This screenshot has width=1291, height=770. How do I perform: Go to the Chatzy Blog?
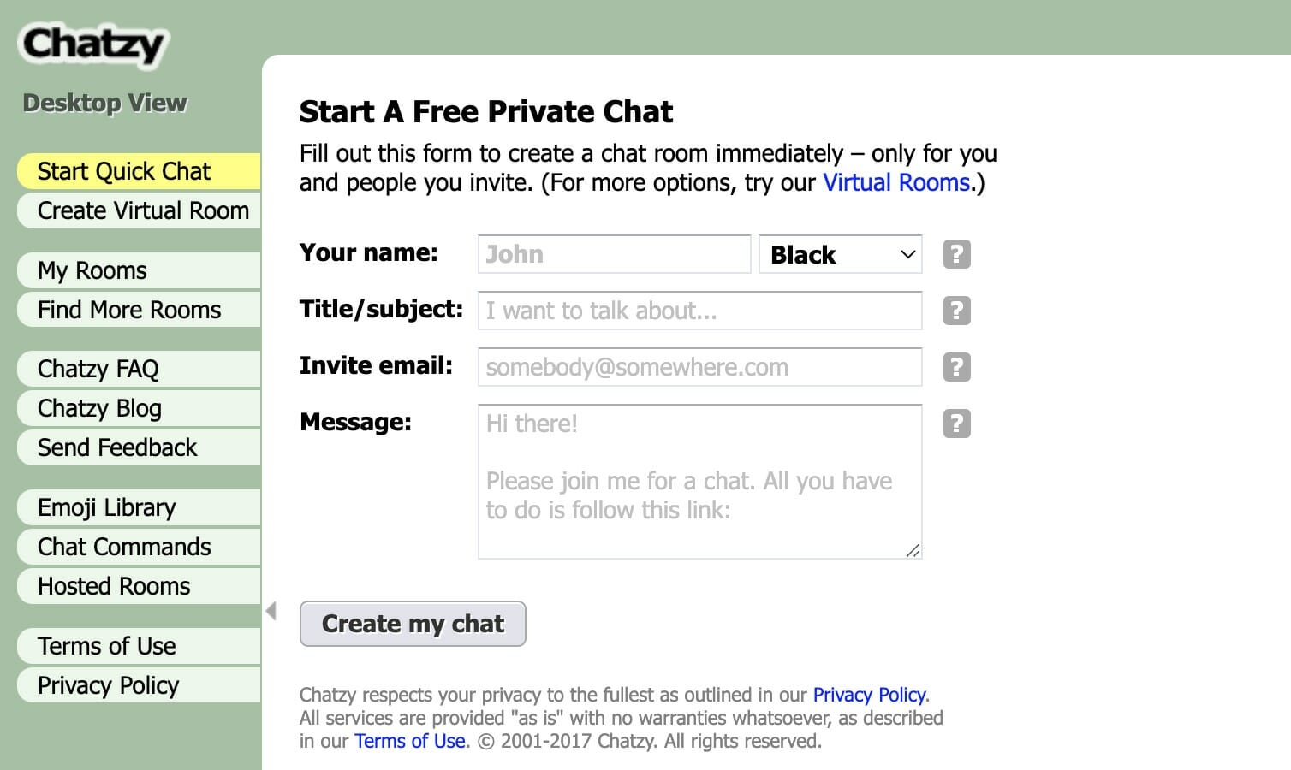tap(99, 408)
